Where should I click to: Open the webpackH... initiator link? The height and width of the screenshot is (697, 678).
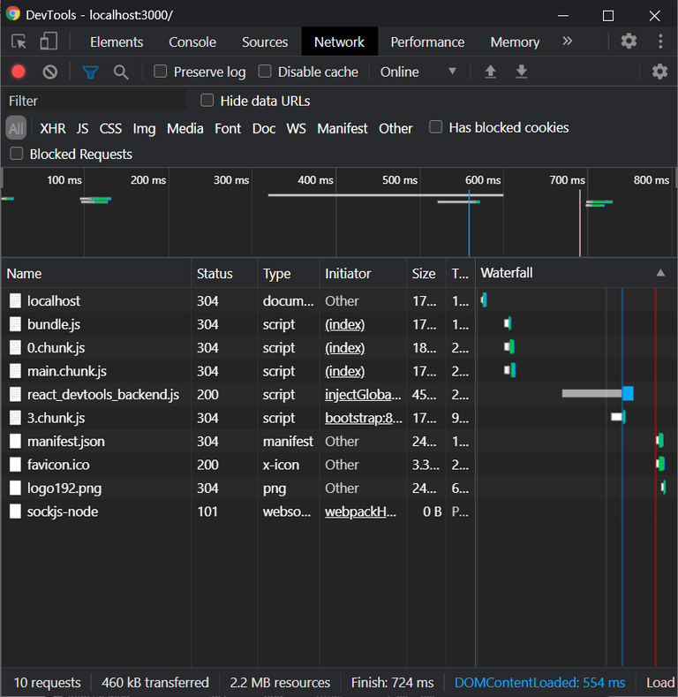360,511
